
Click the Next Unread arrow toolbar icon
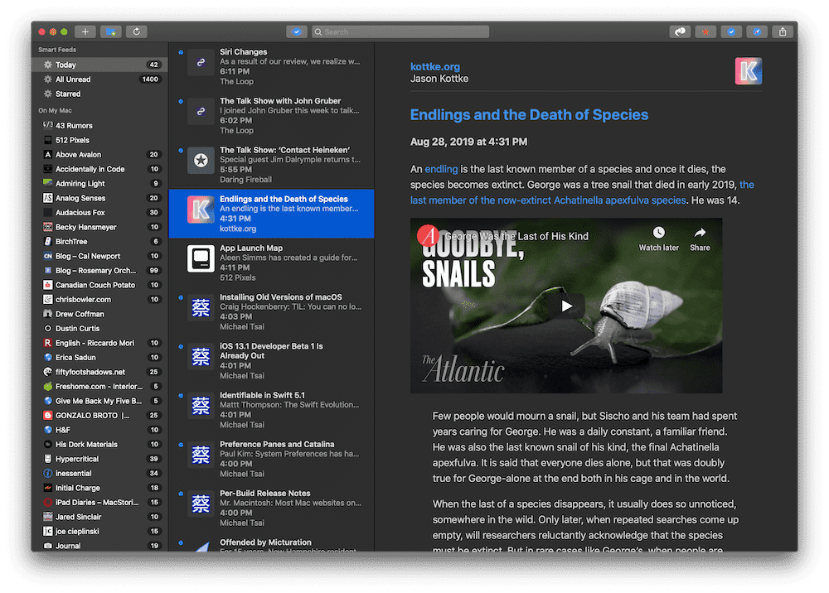click(x=680, y=31)
